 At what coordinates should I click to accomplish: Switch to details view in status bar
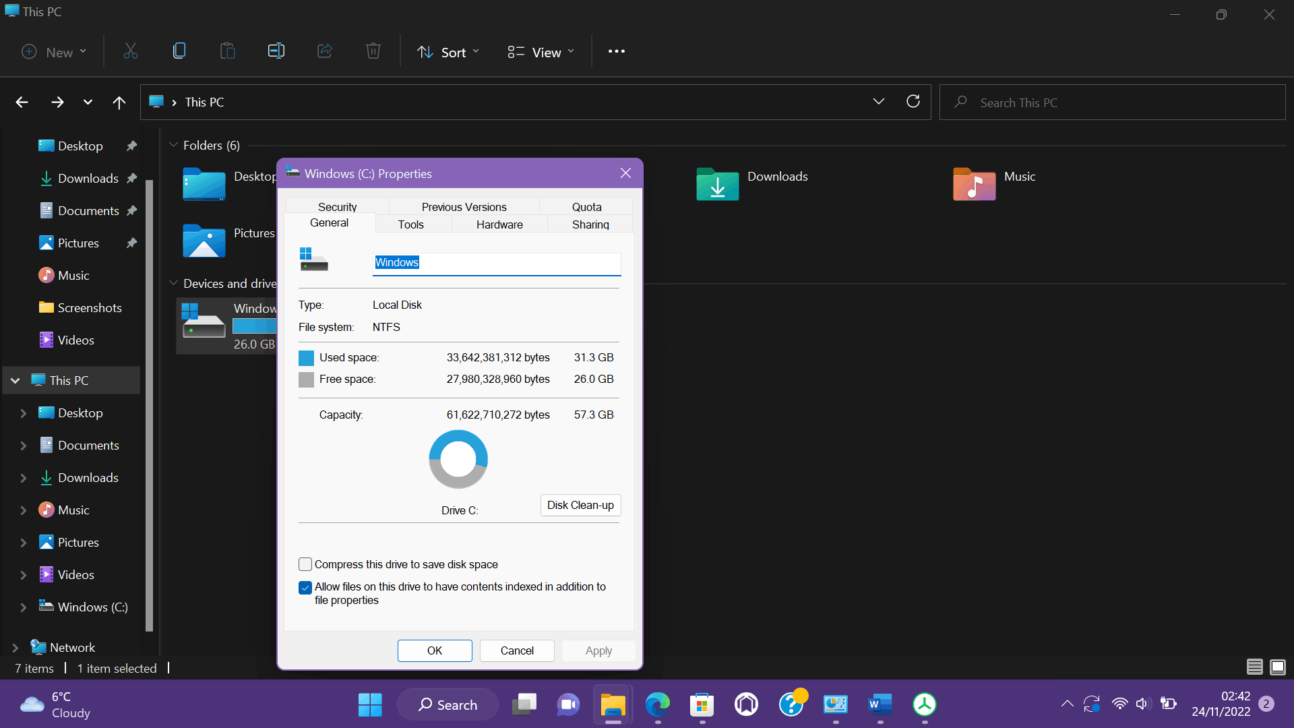pos(1254,667)
